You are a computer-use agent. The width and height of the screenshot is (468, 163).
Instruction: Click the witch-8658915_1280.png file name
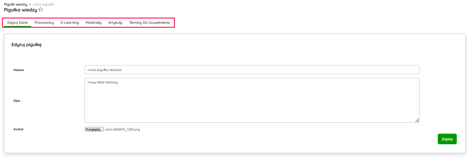[x=122, y=130]
